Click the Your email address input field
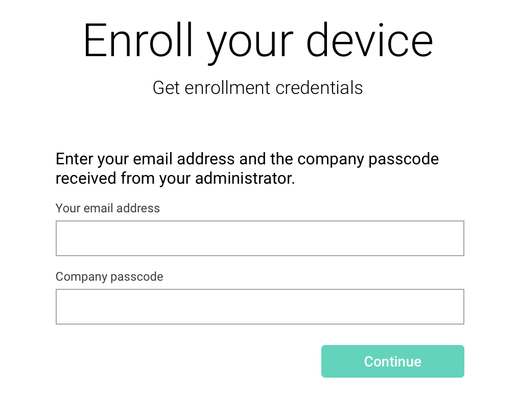This screenshot has height=395, width=518. (x=260, y=238)
